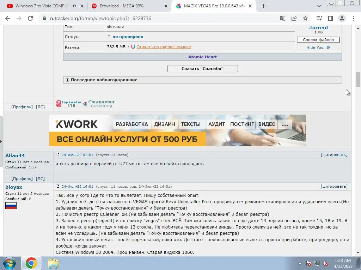Close the MAGIX VEGAS Pro tab

click(251, 6)
